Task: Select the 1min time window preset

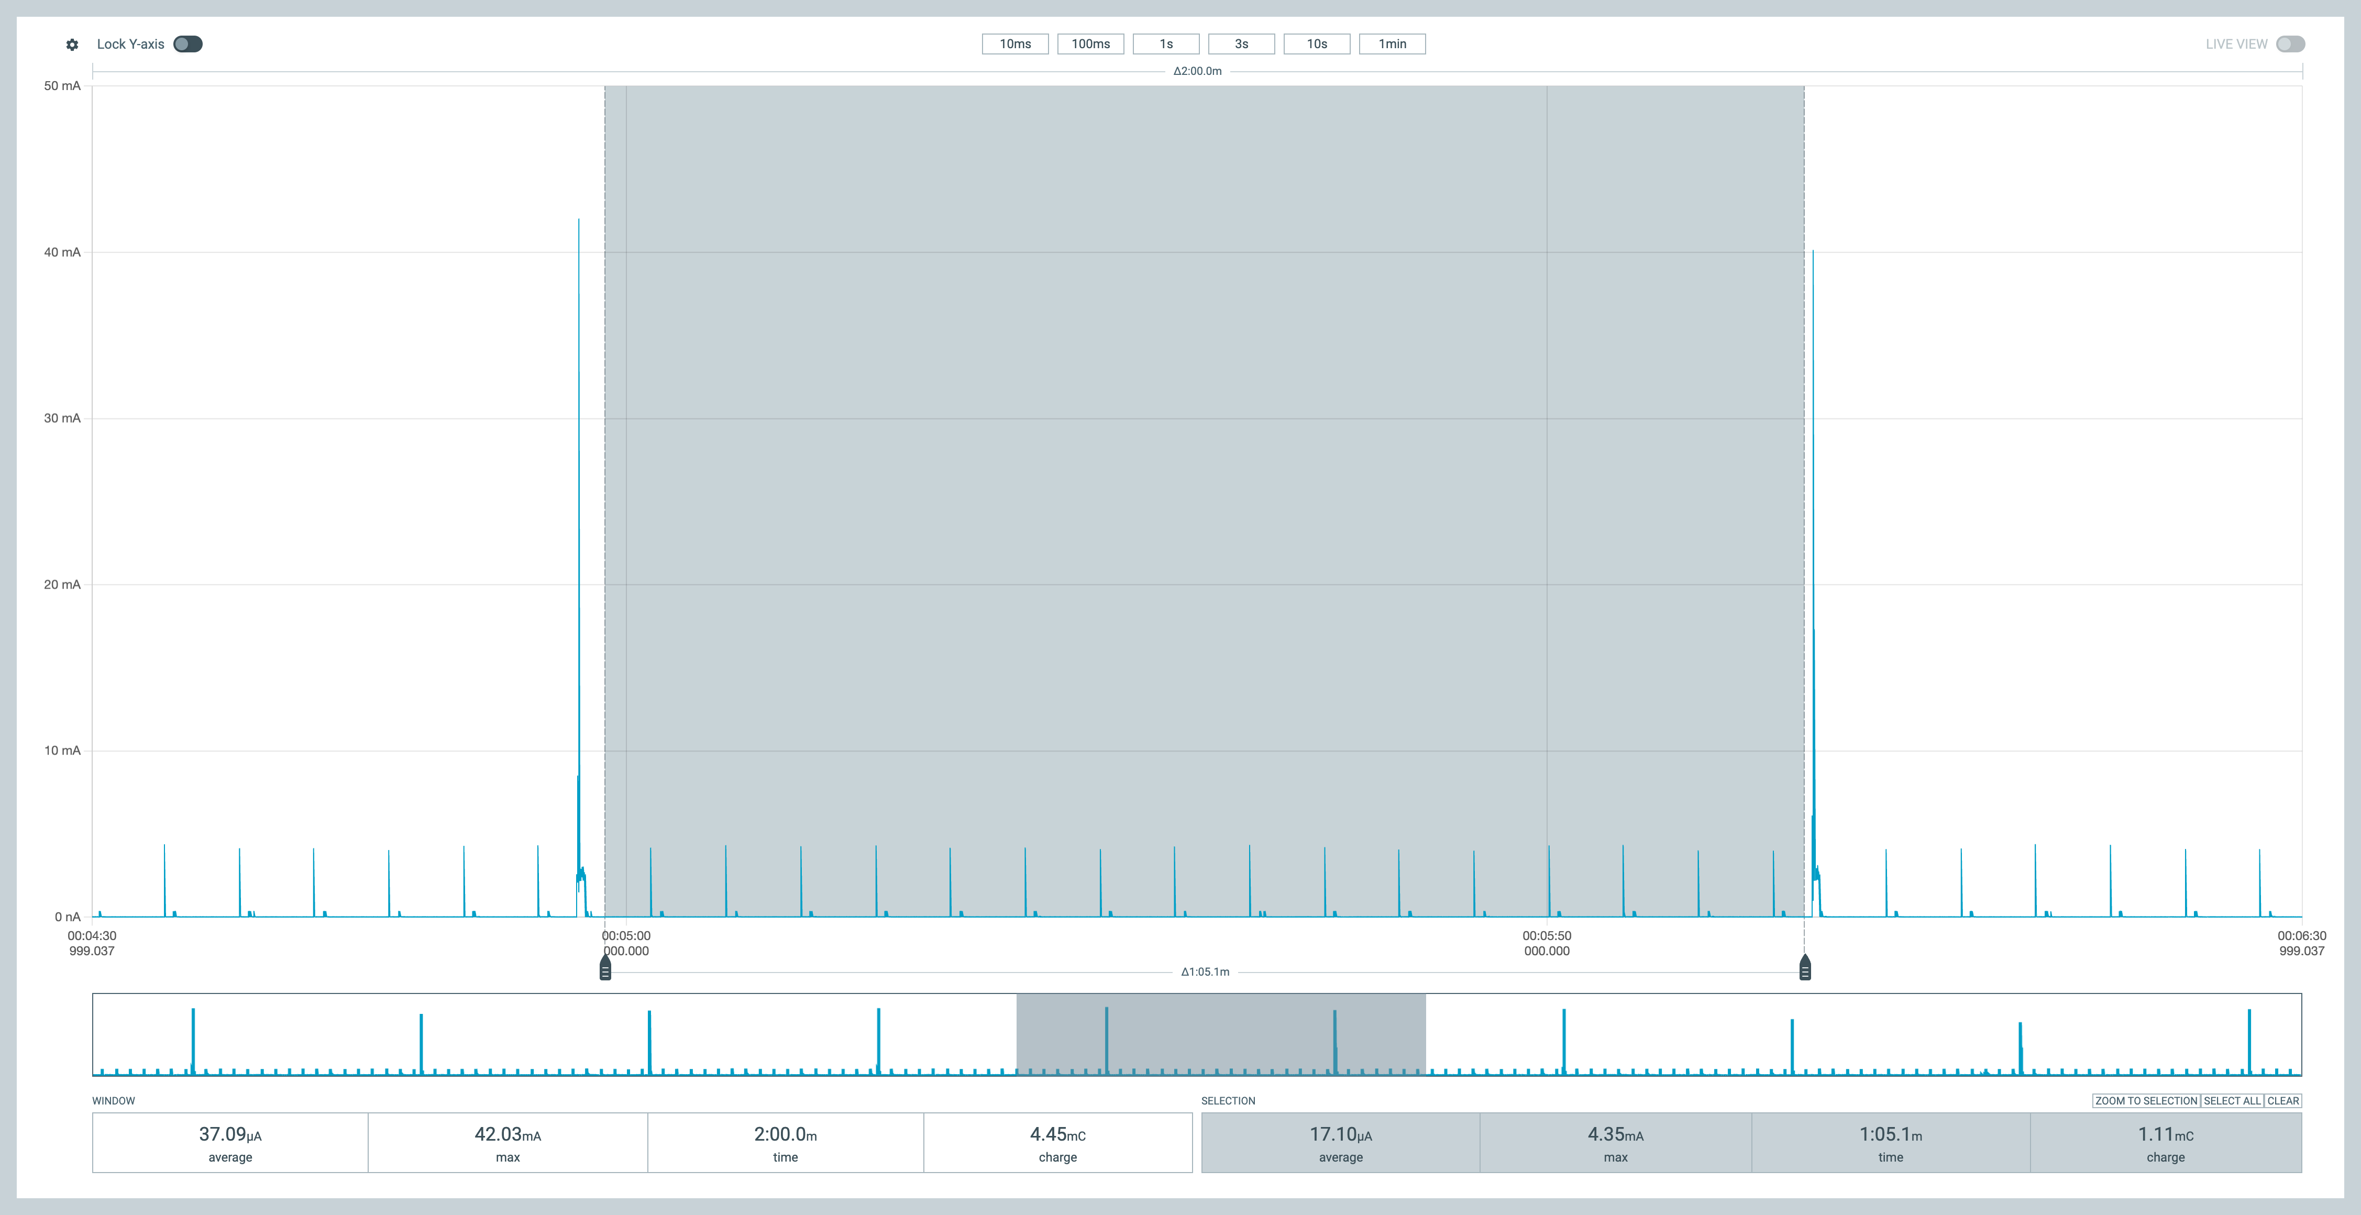Action: [1392, 43]
